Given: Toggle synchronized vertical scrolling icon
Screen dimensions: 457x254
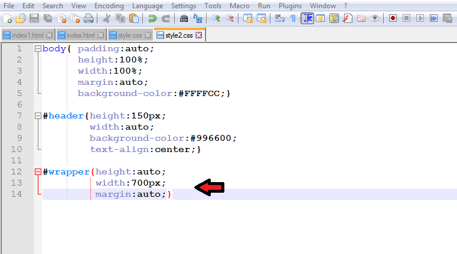Looking at the screenshot, I should [x=248, y=18].
